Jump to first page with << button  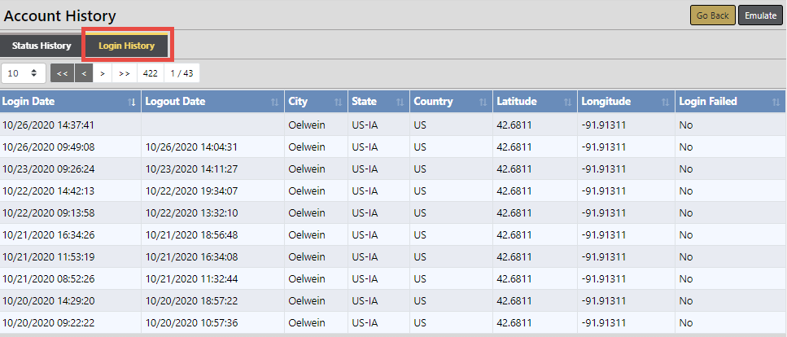tap(62, 73)
